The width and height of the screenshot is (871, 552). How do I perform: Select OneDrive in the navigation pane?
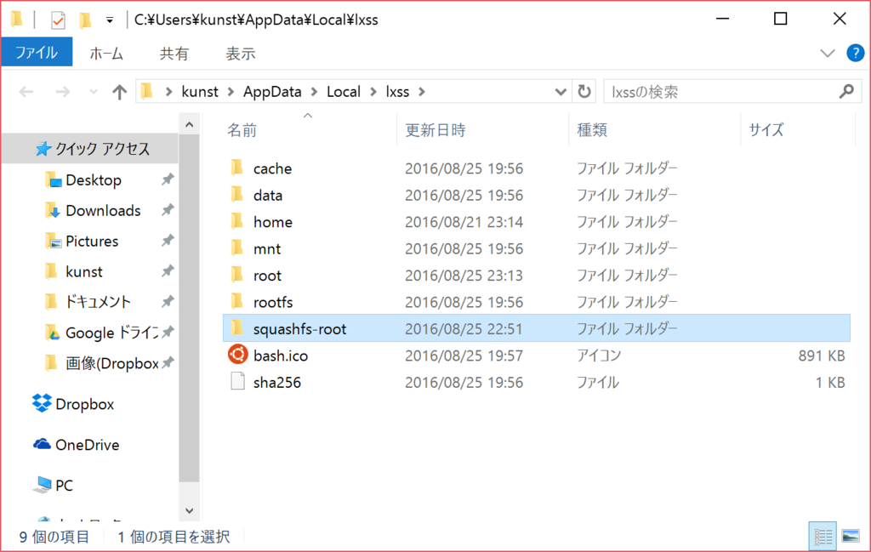(x=76, y=444)
